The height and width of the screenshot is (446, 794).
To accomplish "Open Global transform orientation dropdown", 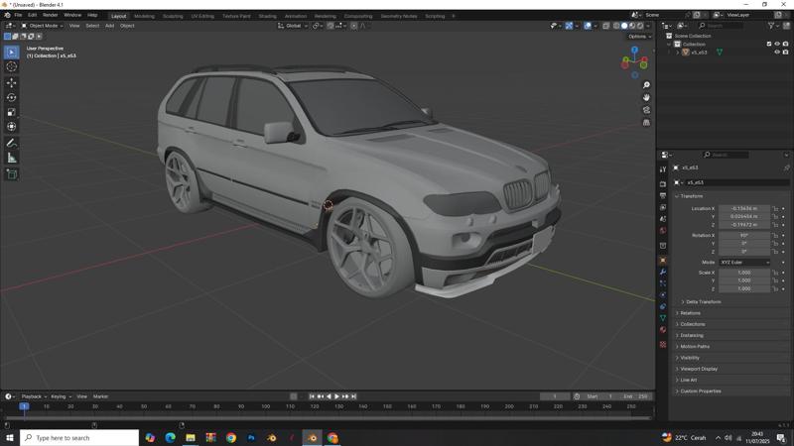I will coord(293,26).
